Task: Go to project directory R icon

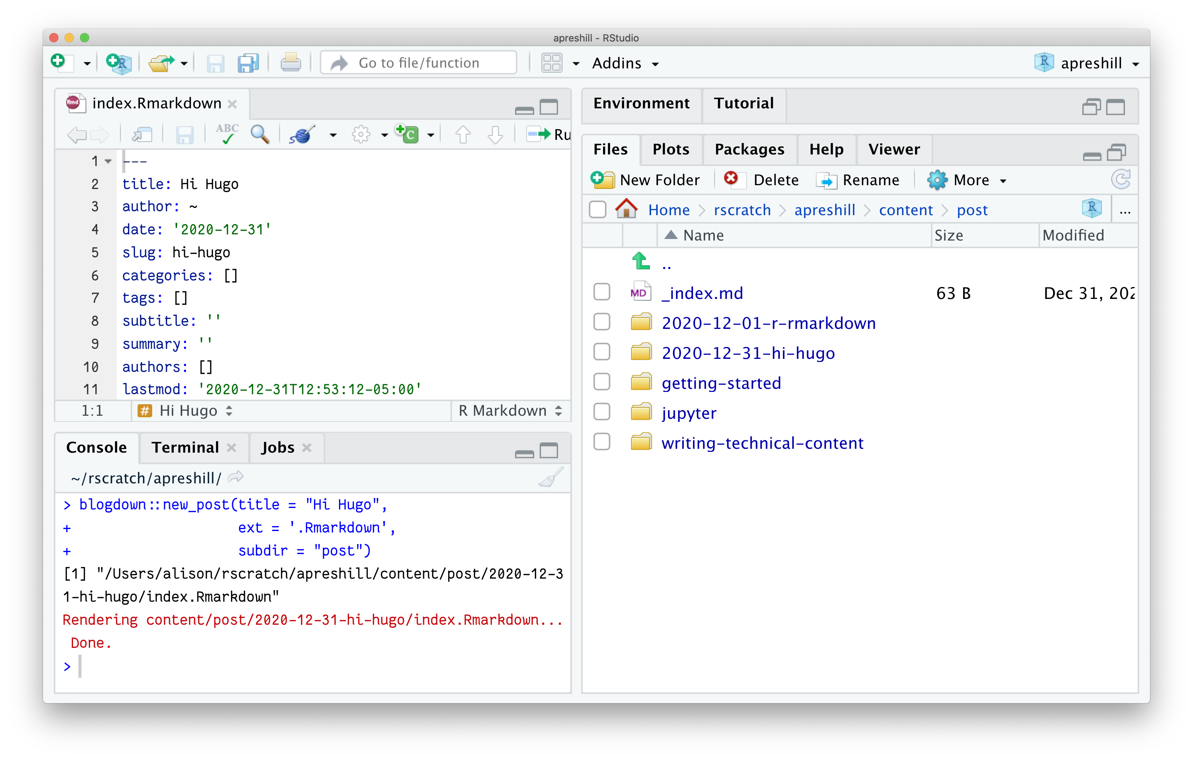Action: [1092, 209]
